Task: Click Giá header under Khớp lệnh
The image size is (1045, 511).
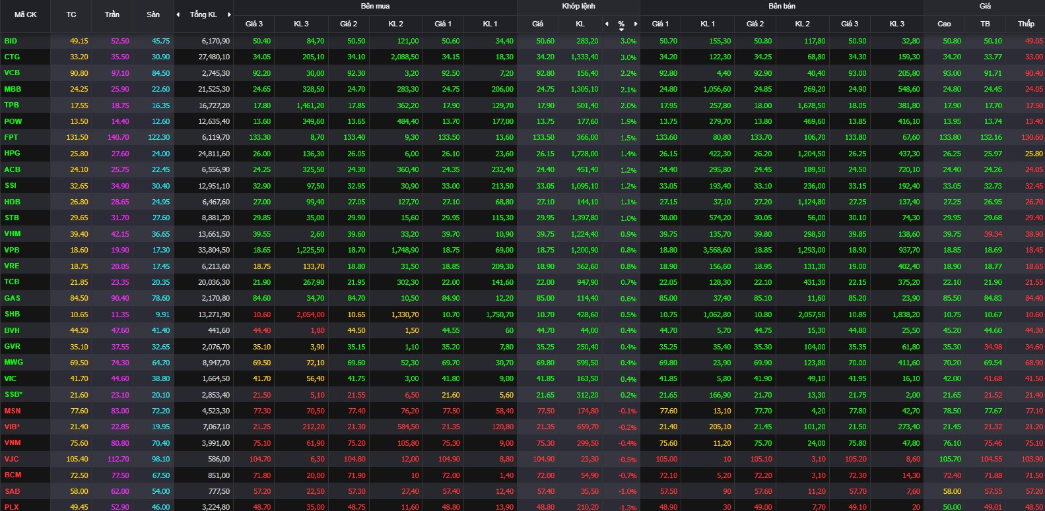Action: tap(538, 24)
